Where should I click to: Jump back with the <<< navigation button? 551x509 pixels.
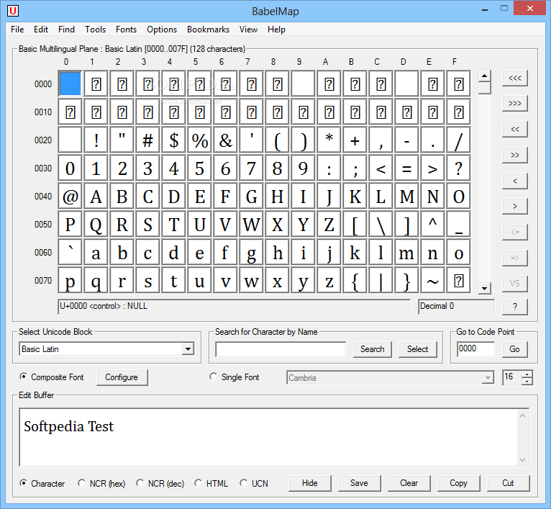(515, 78)
